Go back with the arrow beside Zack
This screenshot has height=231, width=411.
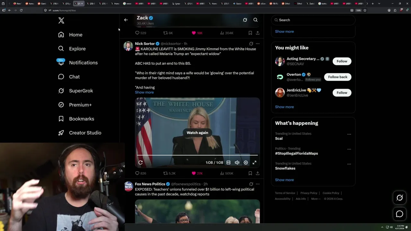[x=126, y=20]
